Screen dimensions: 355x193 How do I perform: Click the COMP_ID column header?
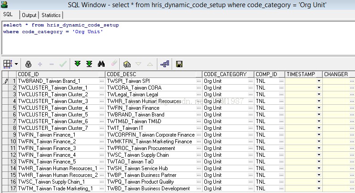pos(270,74)
